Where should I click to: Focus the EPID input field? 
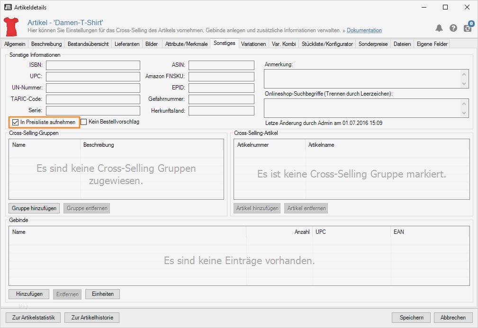(221, 88)
